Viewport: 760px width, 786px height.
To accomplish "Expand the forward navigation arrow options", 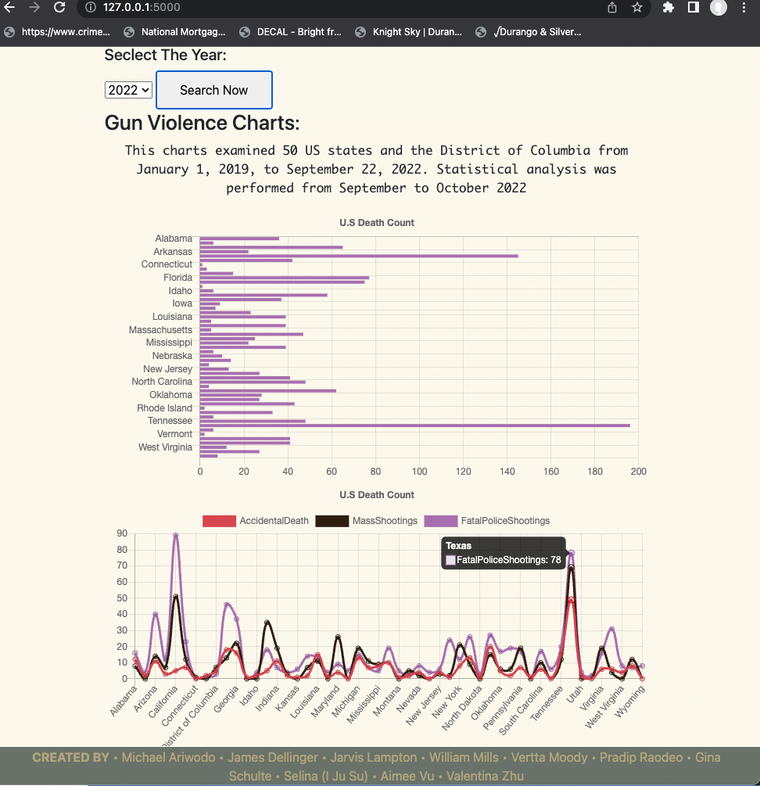I will pos(35,9).
